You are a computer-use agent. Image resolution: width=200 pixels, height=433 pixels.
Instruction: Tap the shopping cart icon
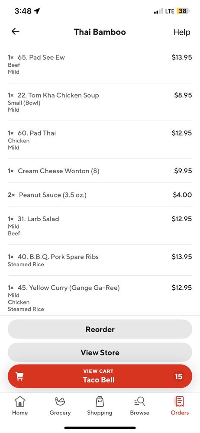coord(19,376)
